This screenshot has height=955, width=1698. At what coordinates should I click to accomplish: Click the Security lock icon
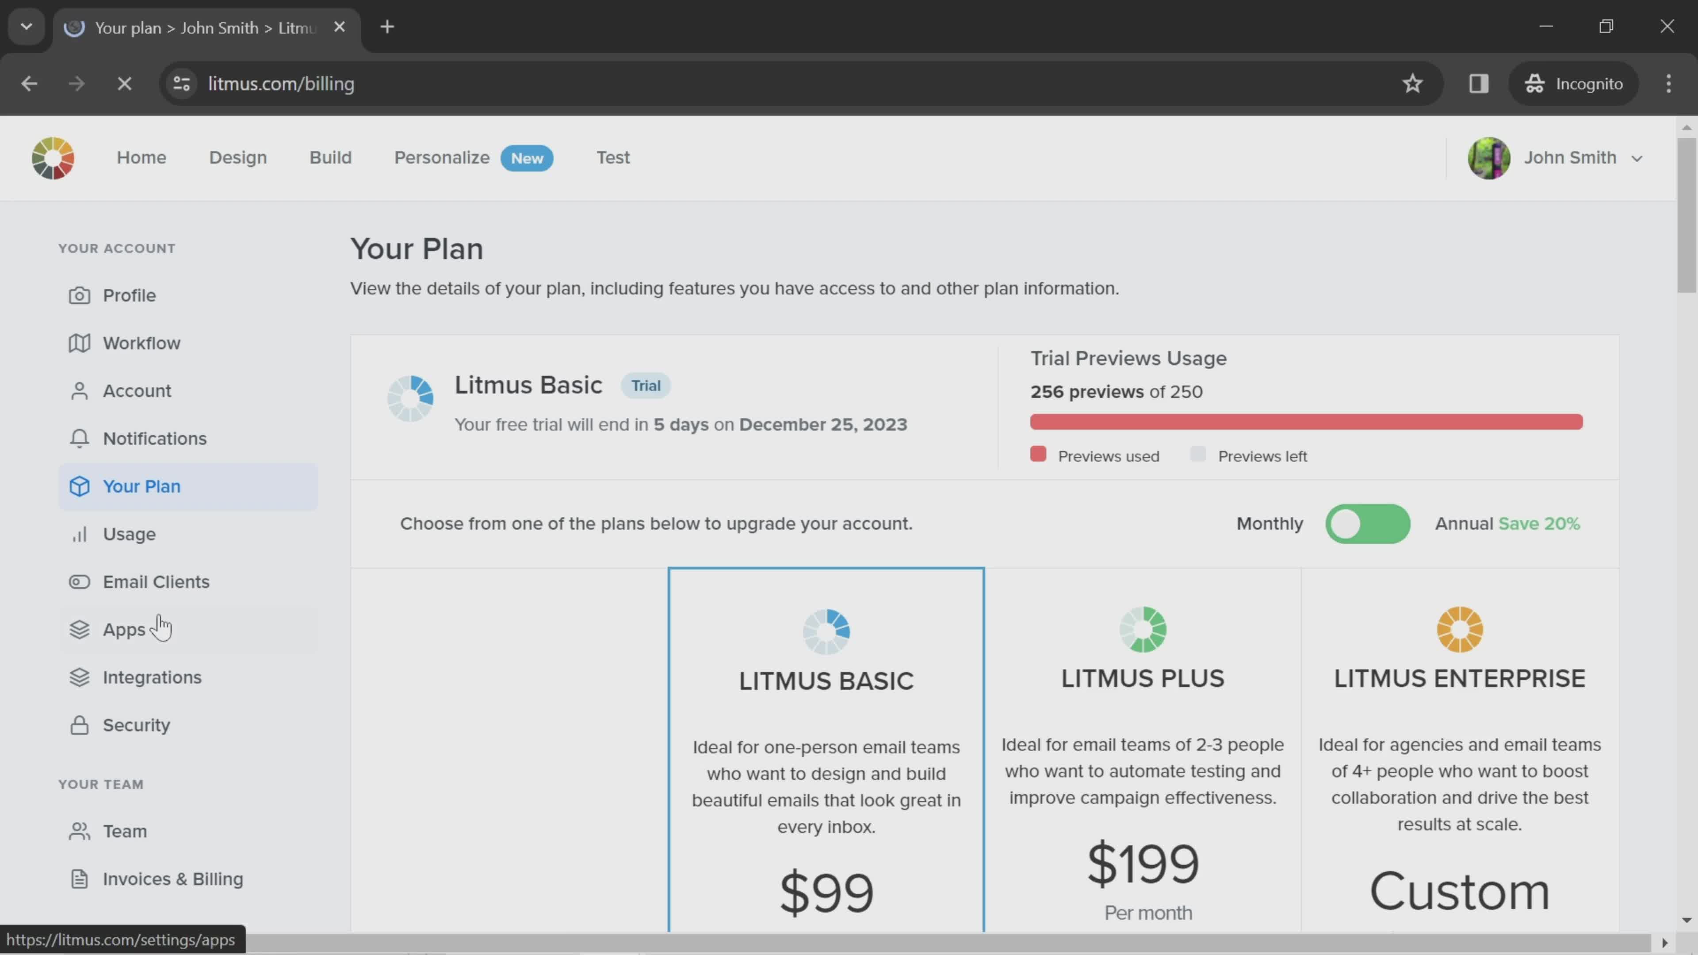coord(79,725)
